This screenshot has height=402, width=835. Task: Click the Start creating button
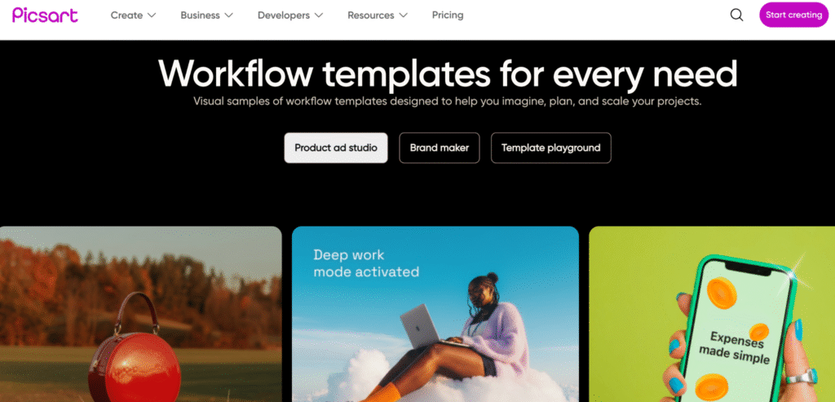793,15
